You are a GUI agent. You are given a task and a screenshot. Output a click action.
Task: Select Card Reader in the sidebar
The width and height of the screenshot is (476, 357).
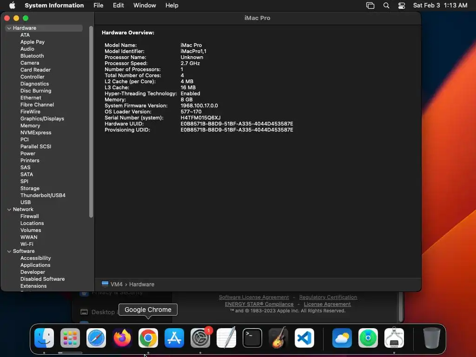pyautogui.click(x=35, y=70)
